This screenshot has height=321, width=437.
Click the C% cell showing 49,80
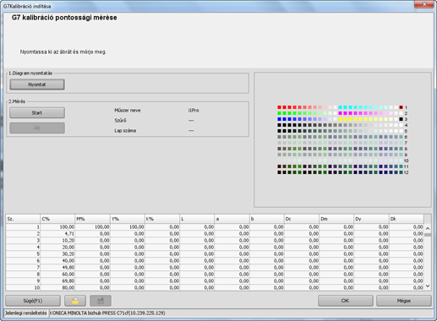coord(57,267)
